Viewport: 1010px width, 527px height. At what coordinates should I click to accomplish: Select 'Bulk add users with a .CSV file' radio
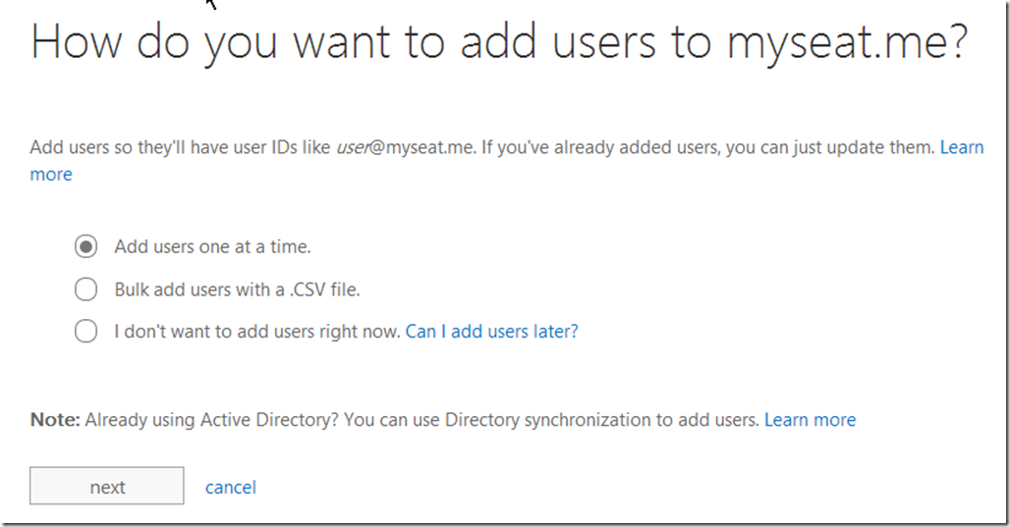click(85, 290)
